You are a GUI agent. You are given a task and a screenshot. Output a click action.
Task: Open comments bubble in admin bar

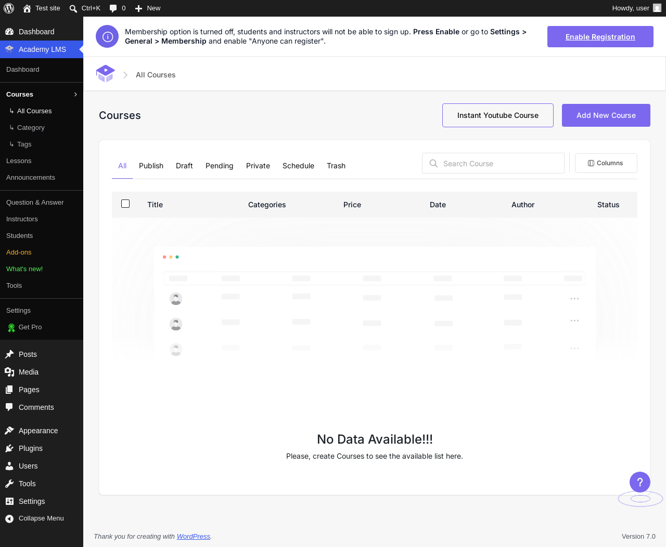click(113, 8)
